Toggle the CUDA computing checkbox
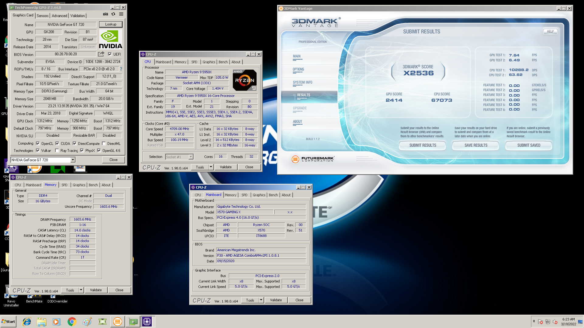 57,144
